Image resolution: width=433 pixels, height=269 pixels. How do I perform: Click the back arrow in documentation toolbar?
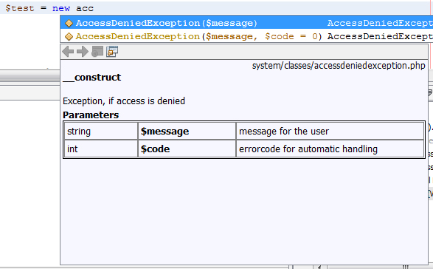(68, 52)
